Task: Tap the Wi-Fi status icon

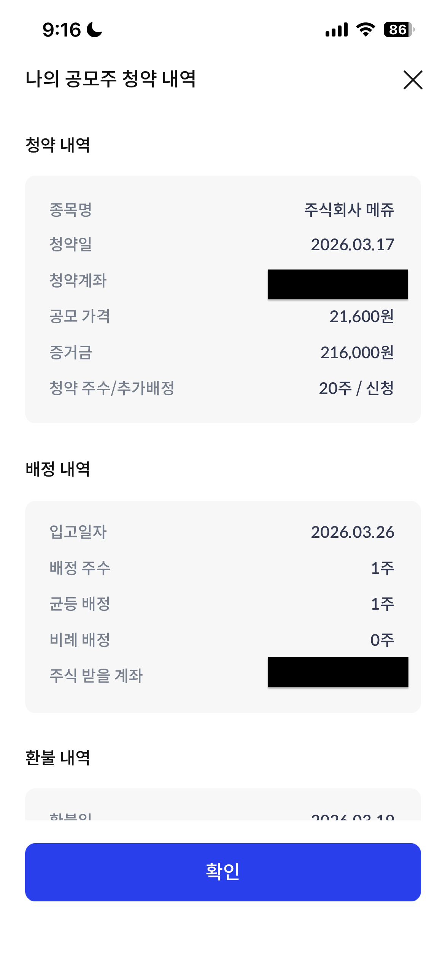Action: pos(366,30)
